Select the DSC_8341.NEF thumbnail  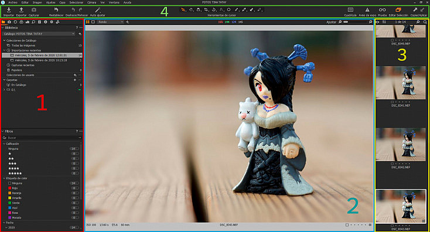click(401, 83)
